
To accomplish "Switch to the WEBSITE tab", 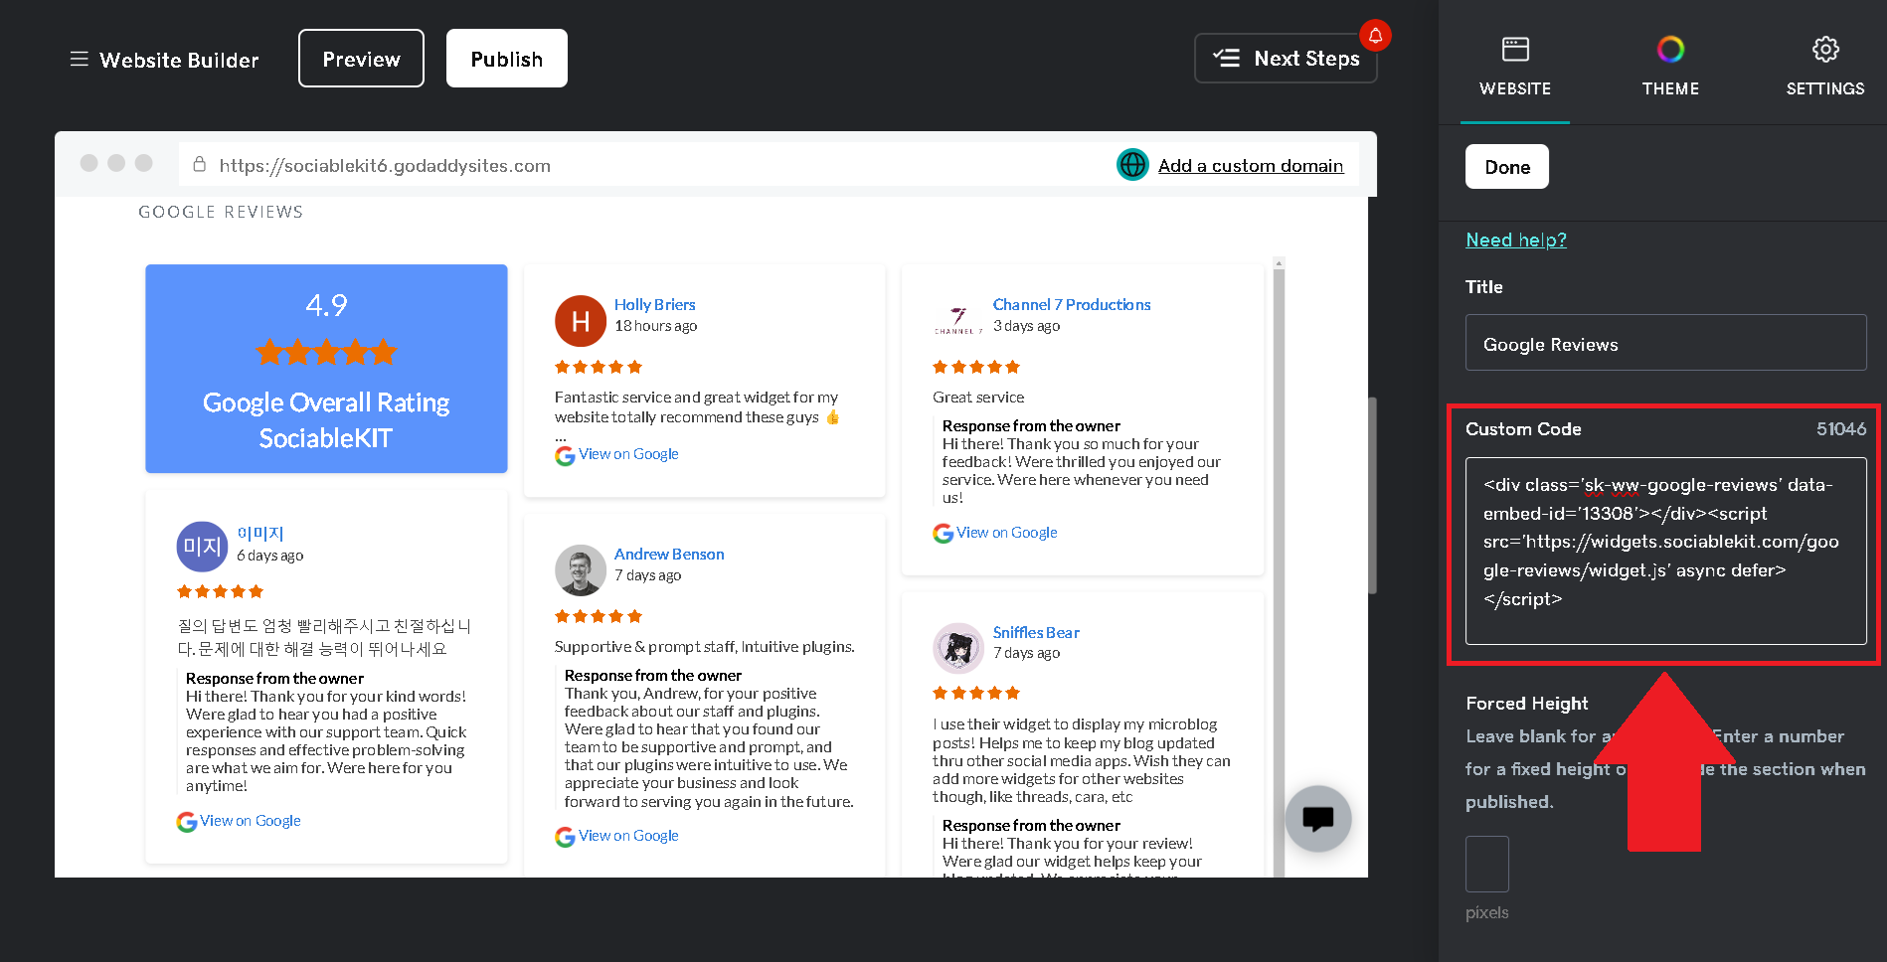I will [1515, 67].
